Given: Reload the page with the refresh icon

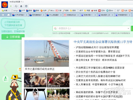Looking at the screenshot, I should (16, 6).
